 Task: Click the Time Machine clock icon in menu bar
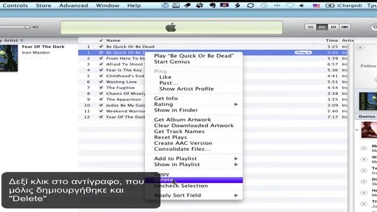pos(264,5)
